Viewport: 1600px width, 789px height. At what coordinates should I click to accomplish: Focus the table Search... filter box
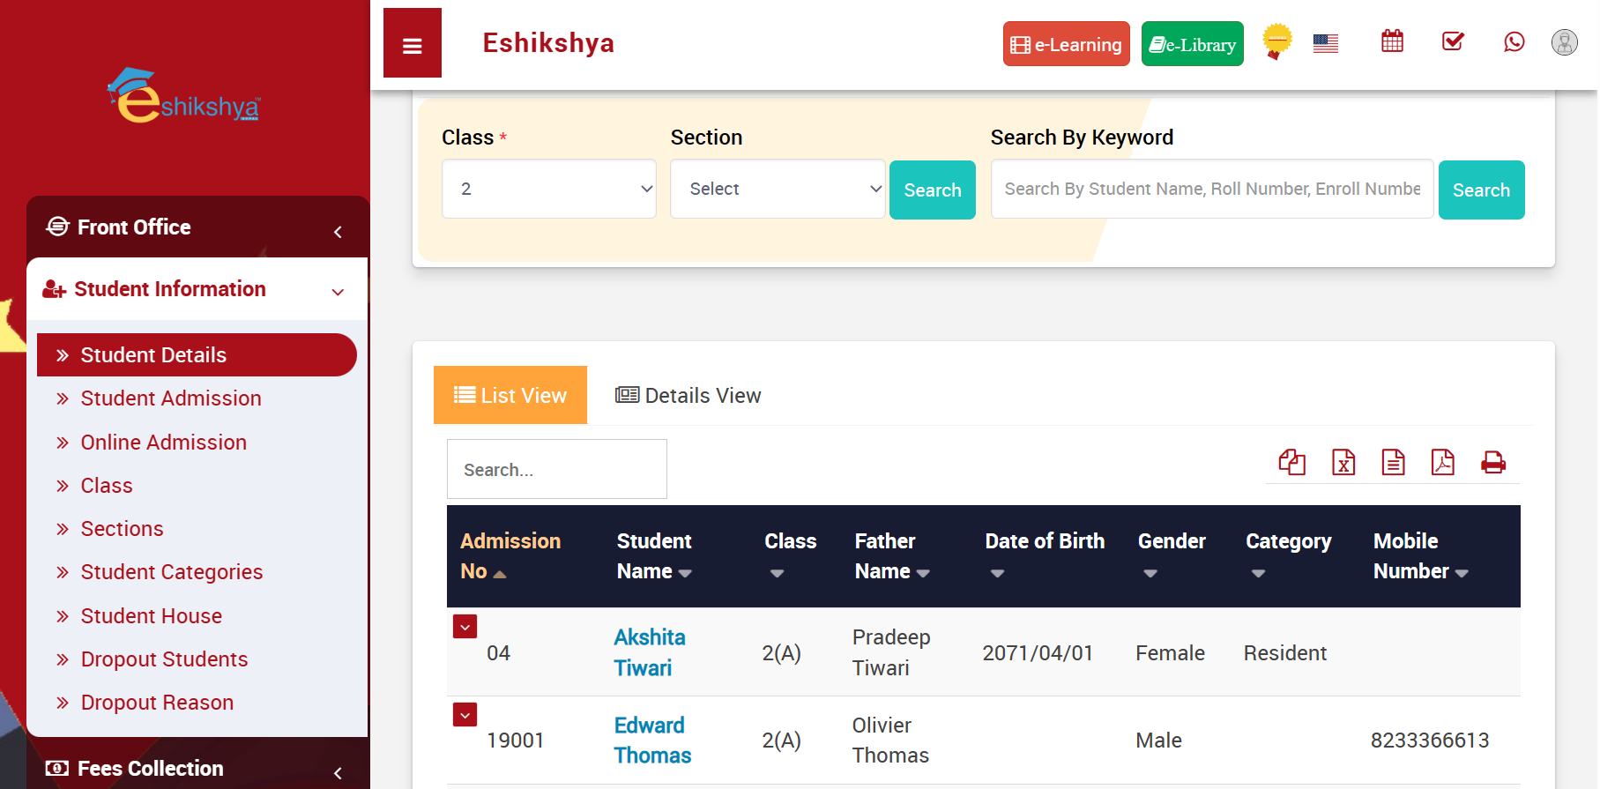coord(556,469)
